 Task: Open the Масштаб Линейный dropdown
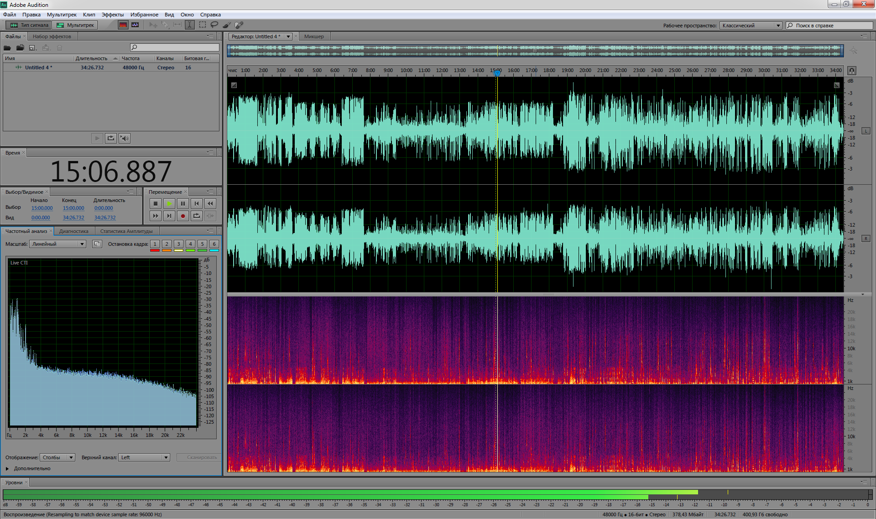click(57, 244)
